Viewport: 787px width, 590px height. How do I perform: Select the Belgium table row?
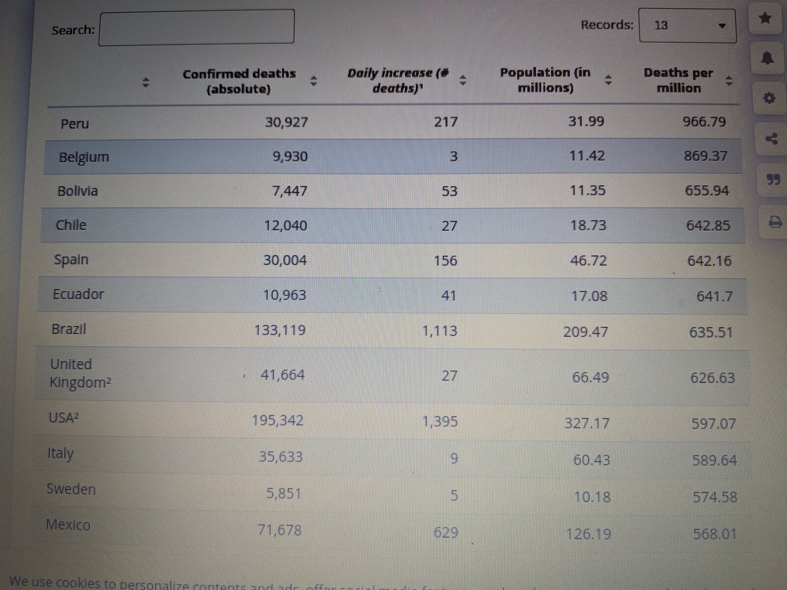(x=393, y=156)
